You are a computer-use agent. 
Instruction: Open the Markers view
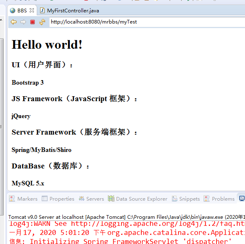(23, 199)
